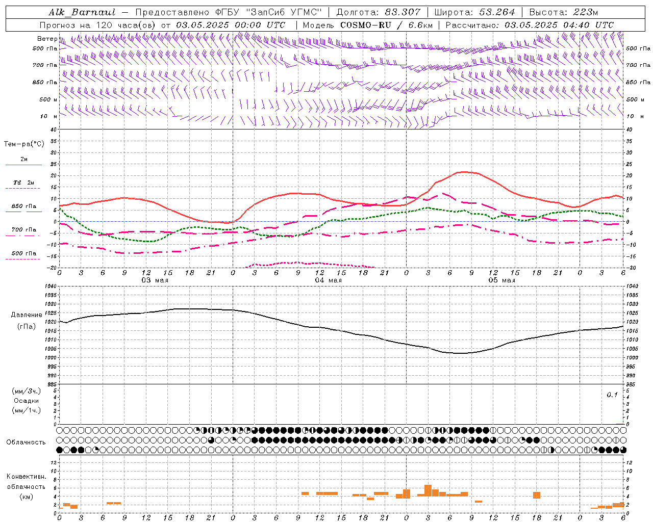653x522 pixels.
Task: Click the "10 м" wind level label on left
Action: pos(48,117)
